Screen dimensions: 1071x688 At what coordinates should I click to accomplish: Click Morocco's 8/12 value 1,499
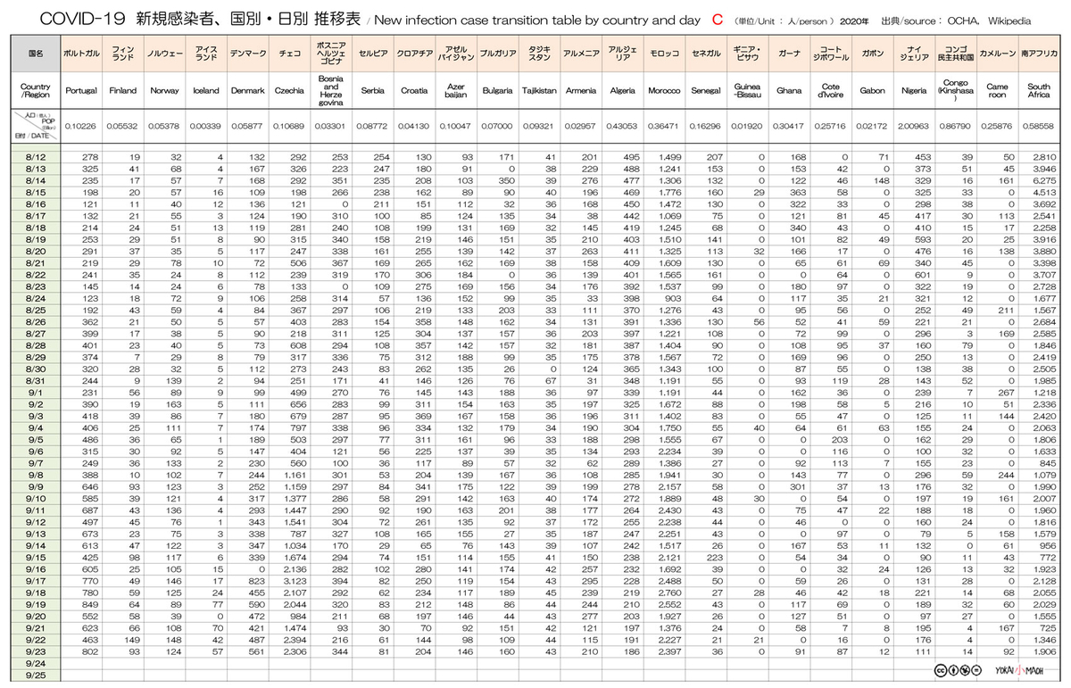pos(670,157)
